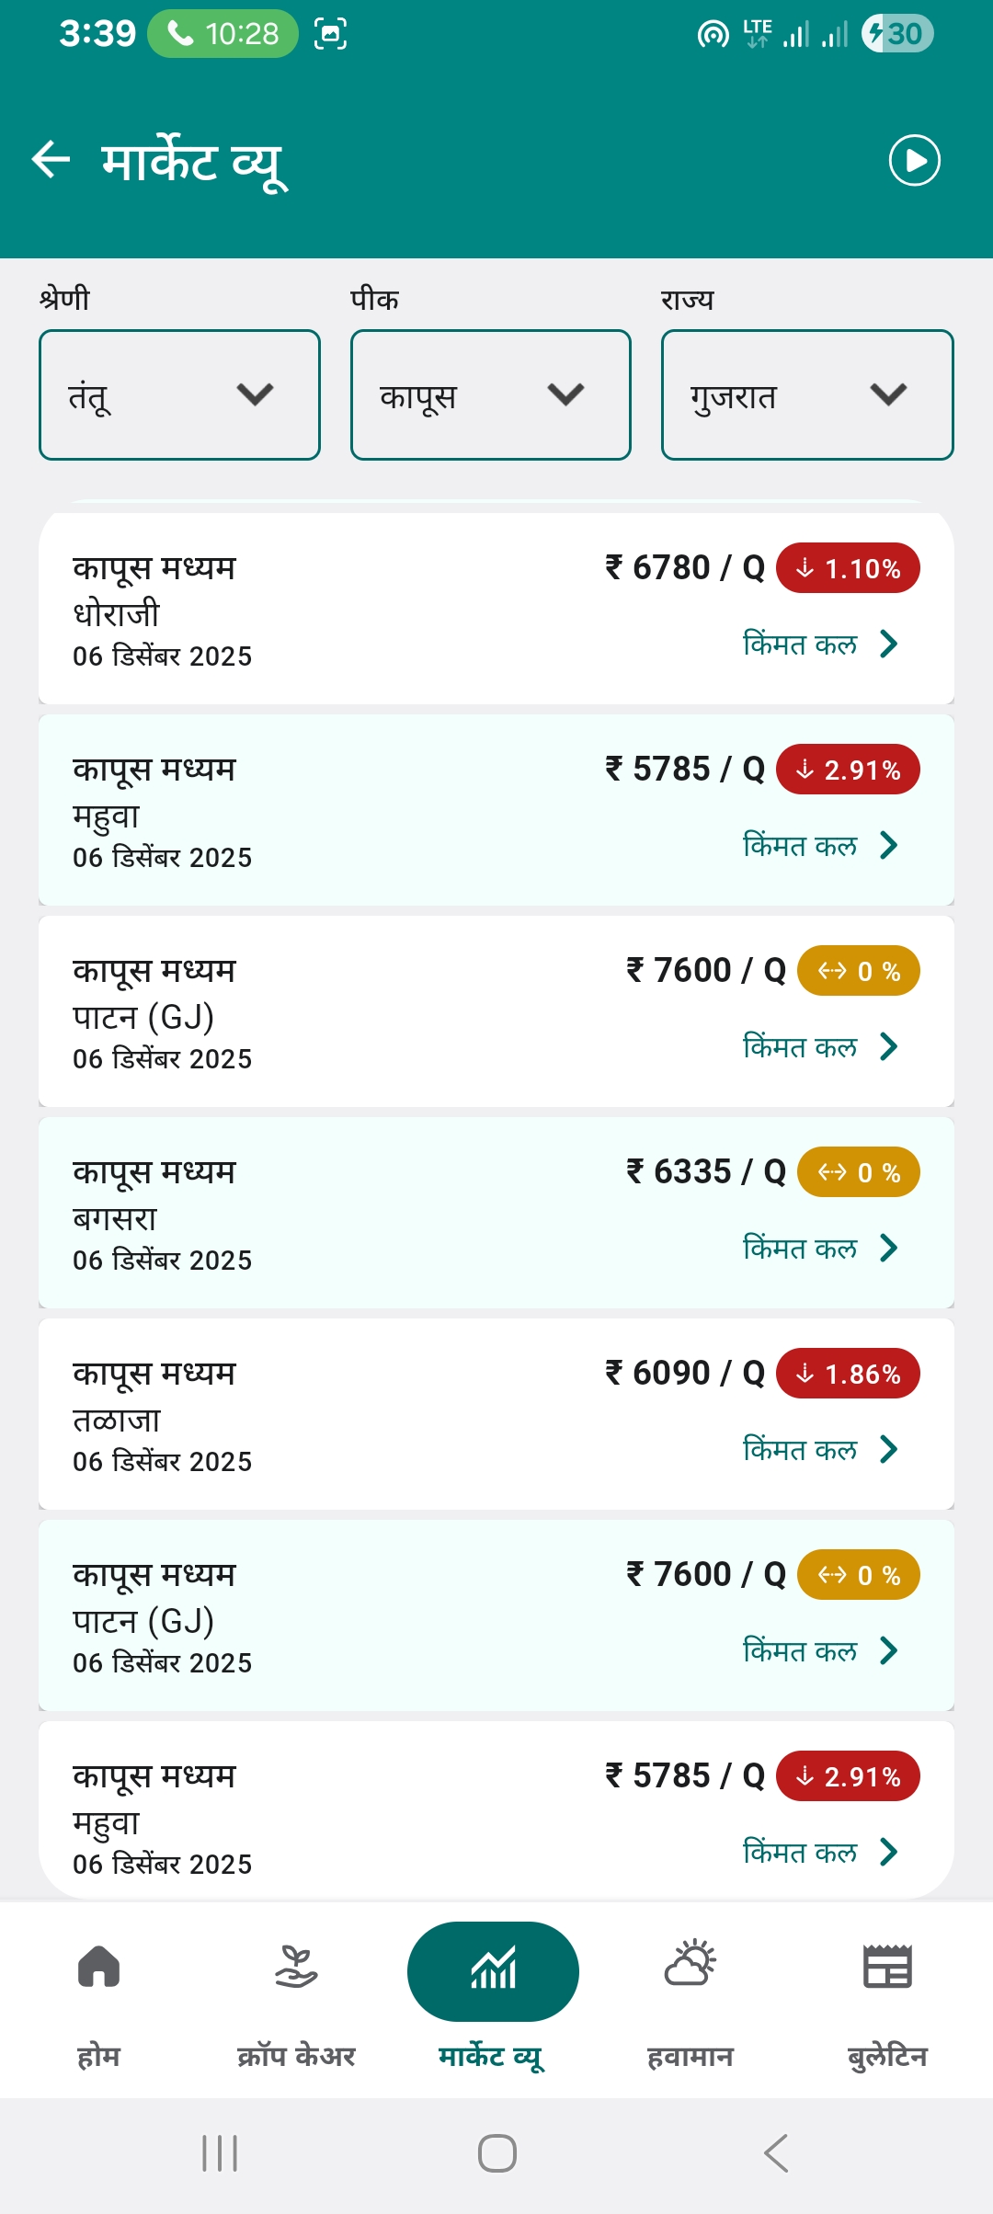This screenshot has height=2214, width=993.
Task: Select the मार्केट व्यू chart icon tab
Action: (493, 1970)
